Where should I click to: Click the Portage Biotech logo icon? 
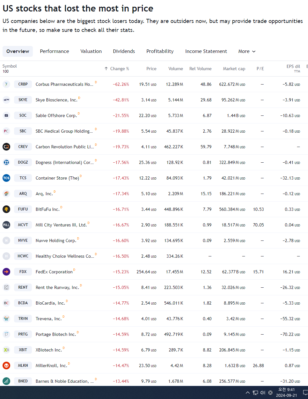tap(6, 334)
